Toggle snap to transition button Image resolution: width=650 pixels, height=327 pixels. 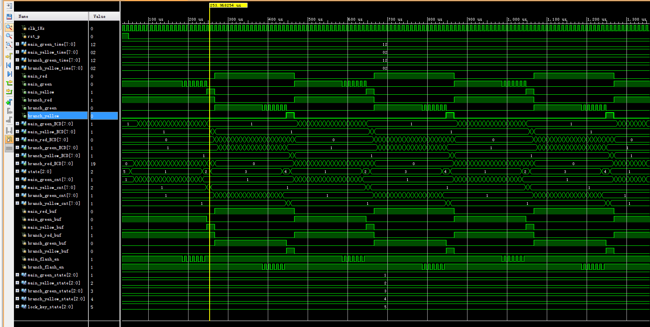pos(9,139)
